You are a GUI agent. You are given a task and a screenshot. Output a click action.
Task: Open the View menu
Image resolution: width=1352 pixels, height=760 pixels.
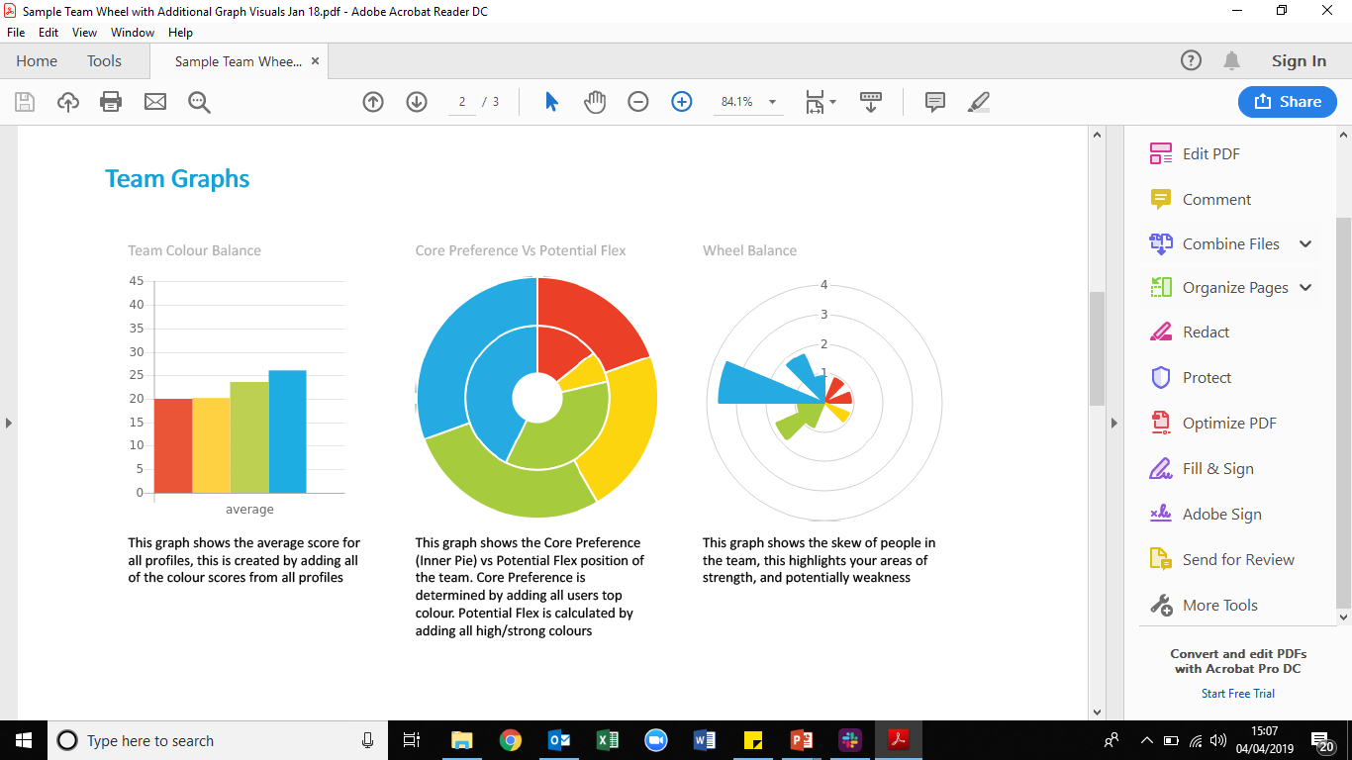(x=85, y=33)
